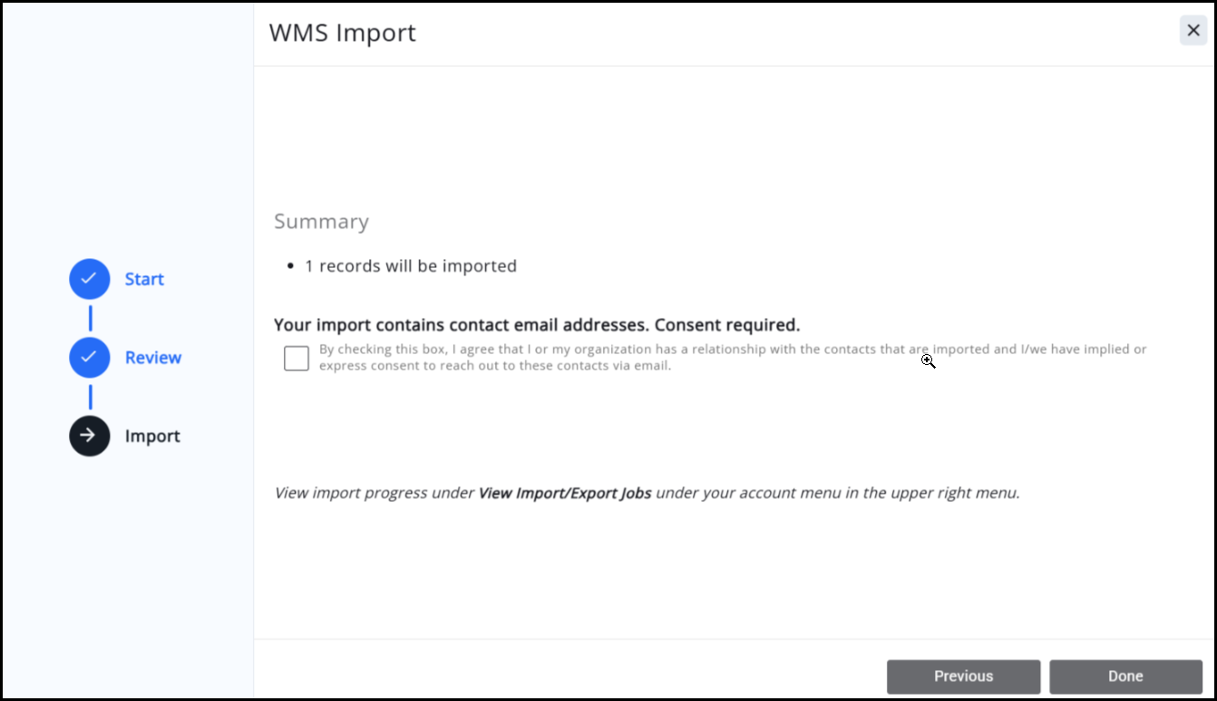This screenshot has width=1217, height=701.
Task: Click the connector line between Review and Import
Action: pyautogui.click(x=90, y=397)
